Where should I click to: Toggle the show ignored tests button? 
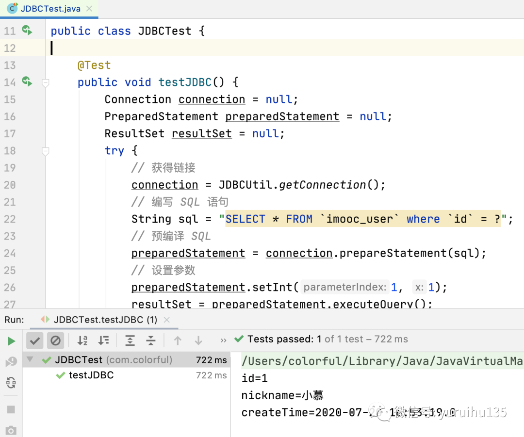coord(55,341)
